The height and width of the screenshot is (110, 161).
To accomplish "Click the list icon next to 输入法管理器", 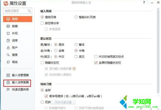I will click(x=8, y=75).
